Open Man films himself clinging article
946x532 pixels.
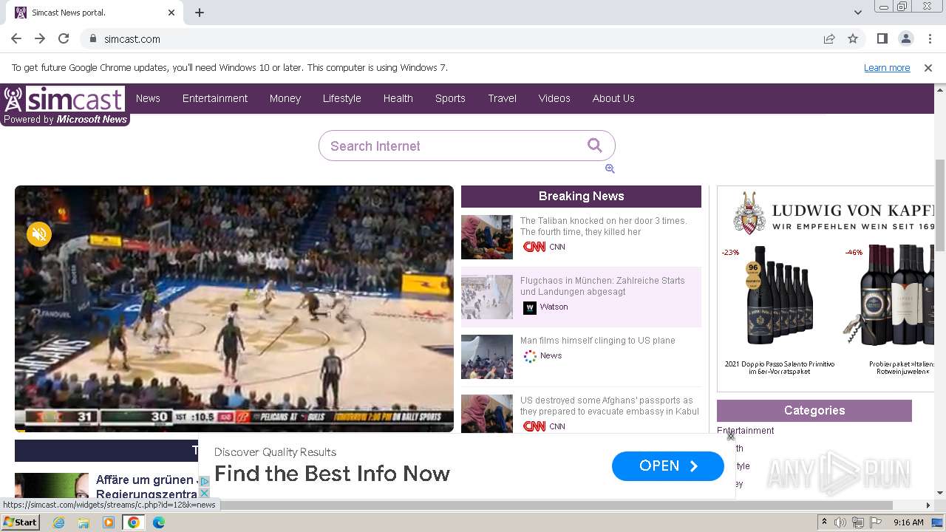[597, 341]
